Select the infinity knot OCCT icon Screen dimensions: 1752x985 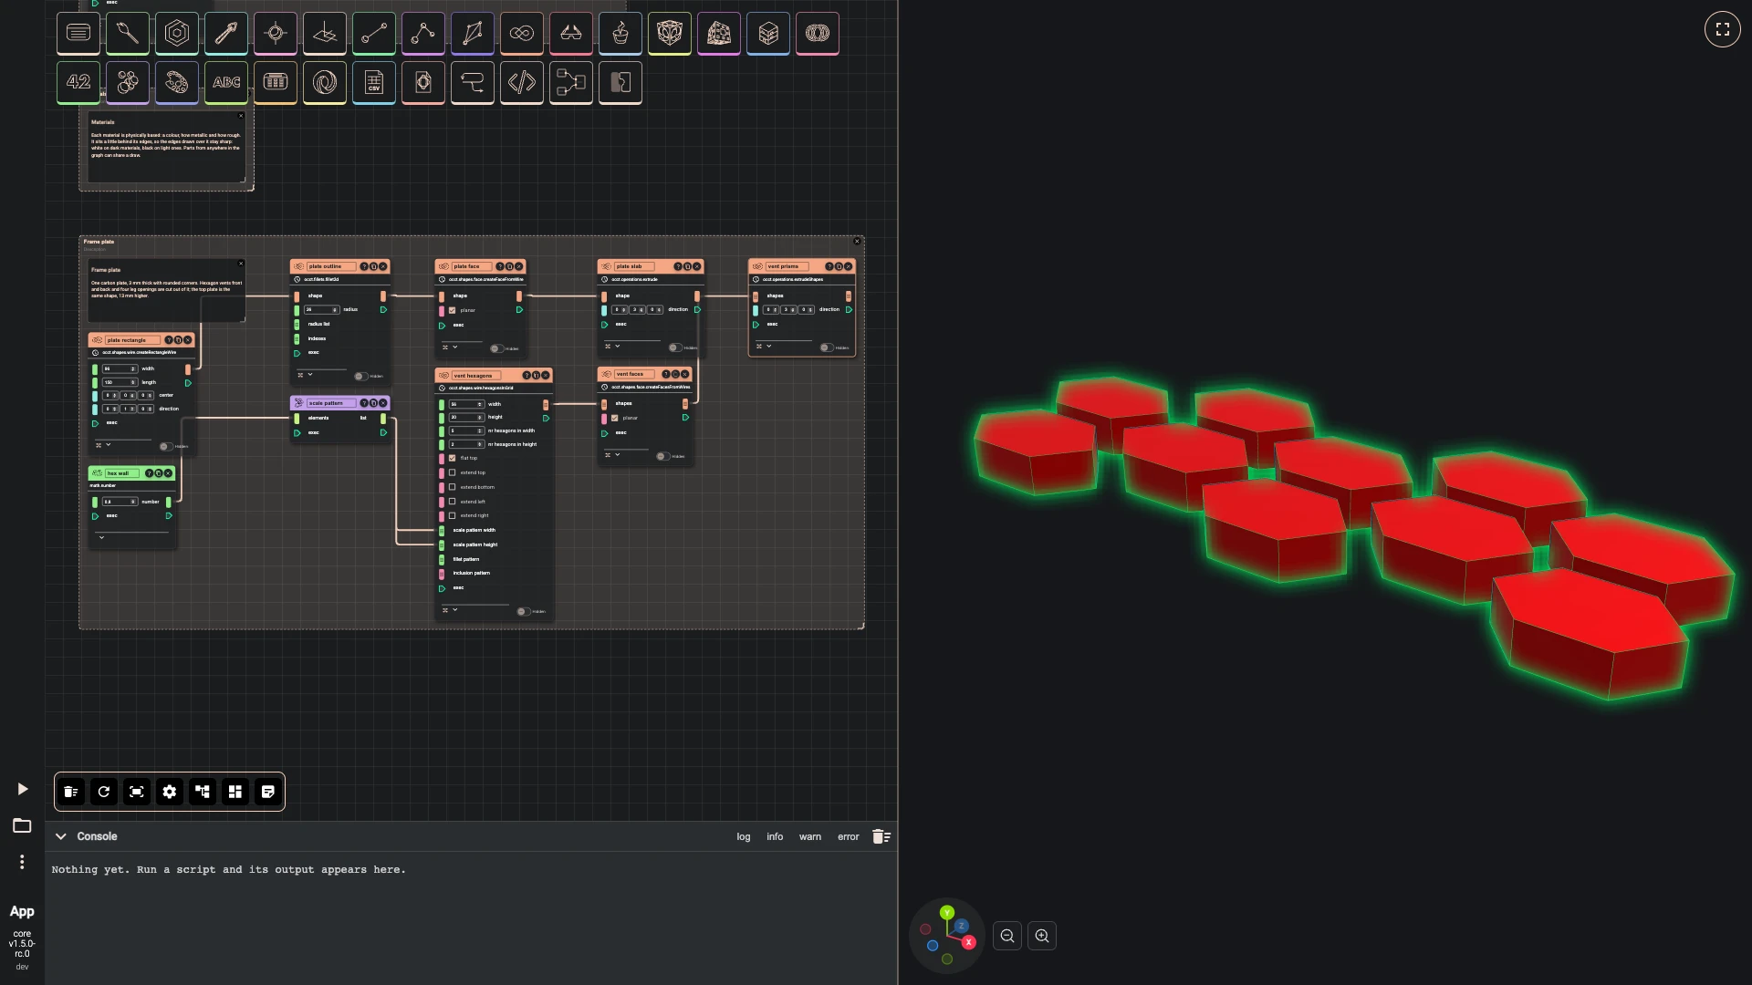tap(522, 34)
